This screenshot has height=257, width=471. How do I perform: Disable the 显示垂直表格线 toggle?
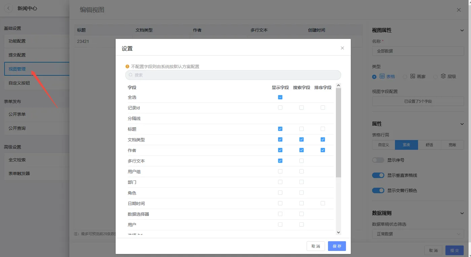tap(378, 175)
